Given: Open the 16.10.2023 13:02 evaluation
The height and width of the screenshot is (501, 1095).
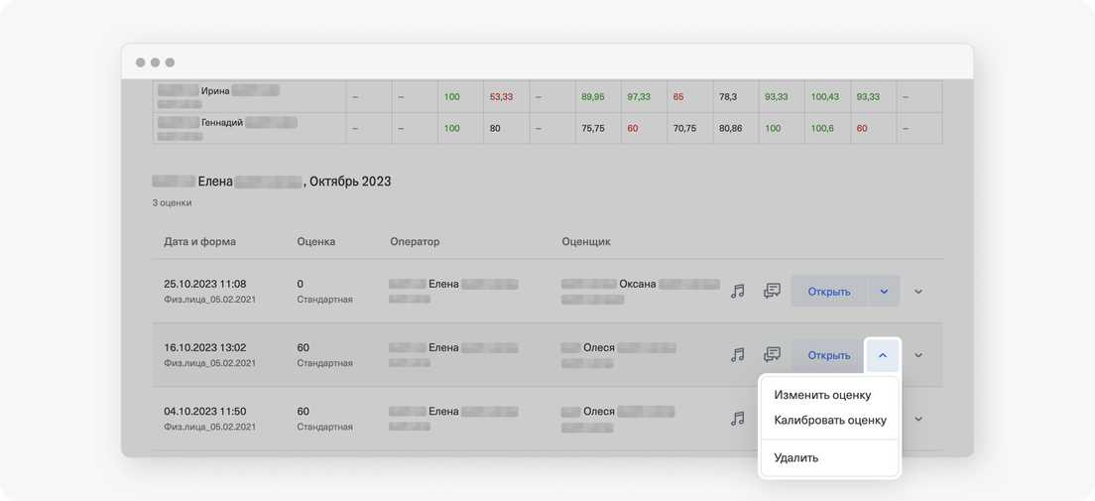Looking at the screenshot, I should coord(829,355).
